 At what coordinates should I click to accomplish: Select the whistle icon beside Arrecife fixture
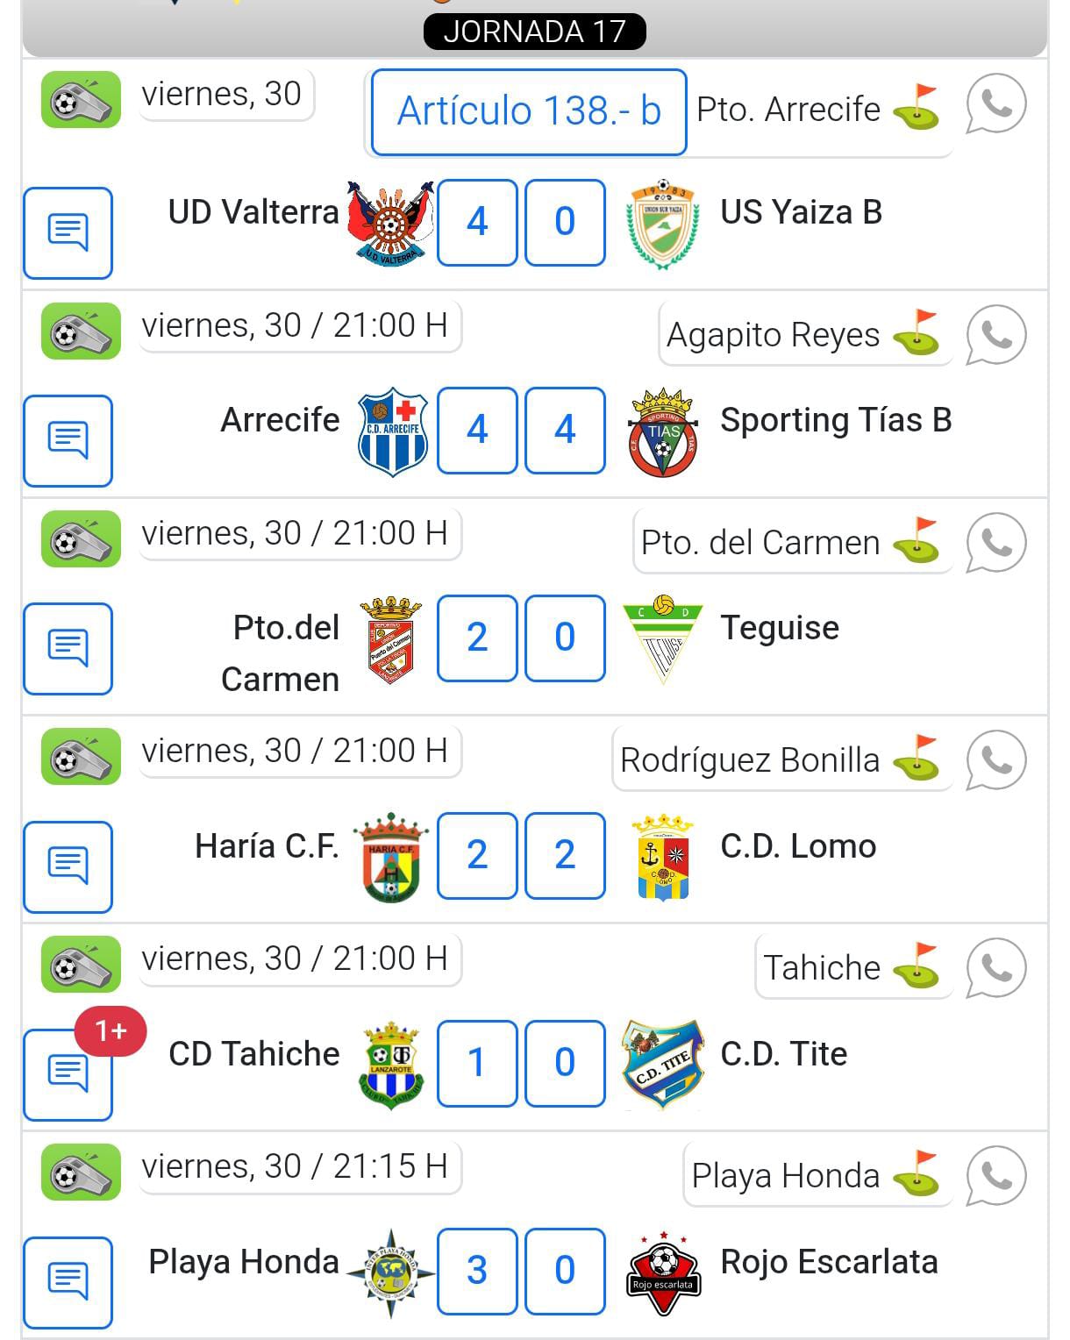pyautogui.click(x=80, y=331)
